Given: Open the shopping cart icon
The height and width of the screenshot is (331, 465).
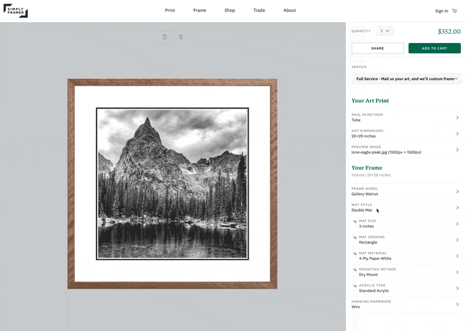Looking at the screenshot, I should point(455,10).
